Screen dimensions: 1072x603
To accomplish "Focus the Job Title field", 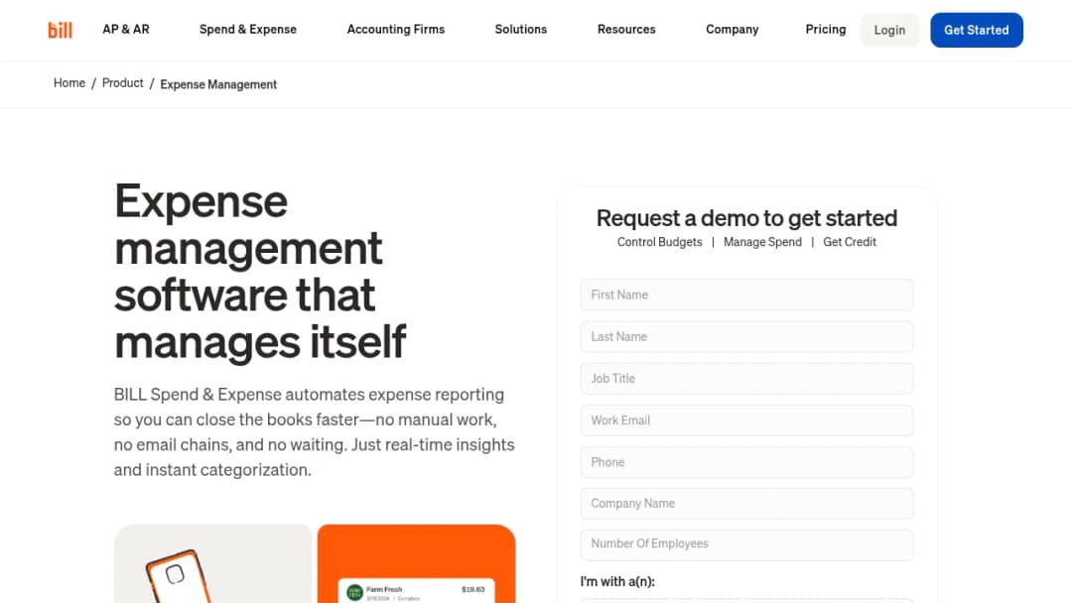I will point(746,378).
